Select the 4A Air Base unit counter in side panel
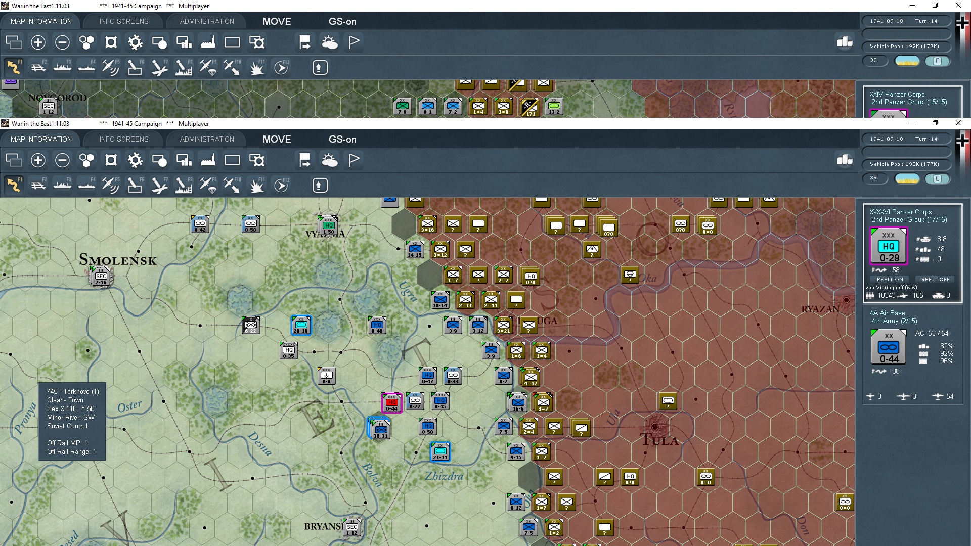 point(889,347)
